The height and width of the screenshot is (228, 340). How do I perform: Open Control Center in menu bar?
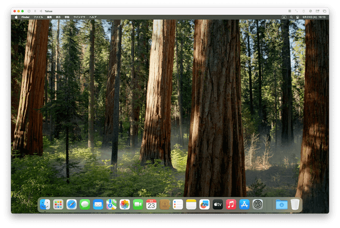pos(297,17)
